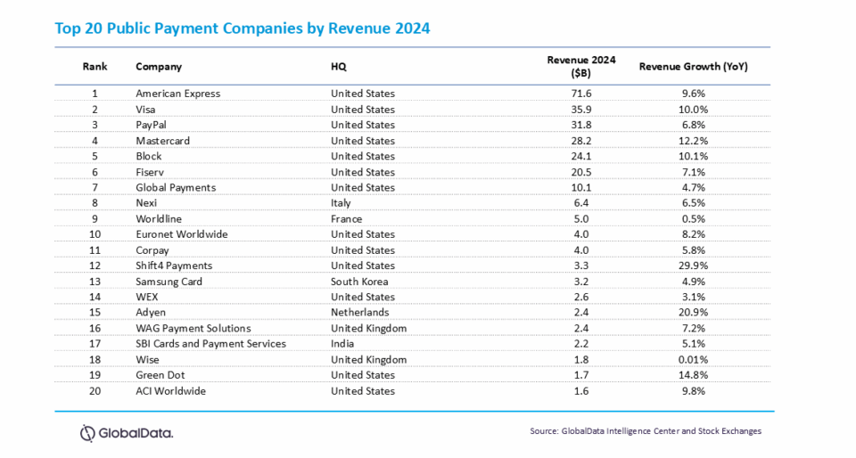Select the Euronet Worldwide company cell
Screen dimensions: 856x458
[x=182, y=234]
